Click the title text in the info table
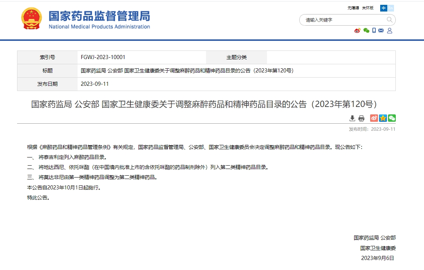424x270 pixels. (187, 71)
